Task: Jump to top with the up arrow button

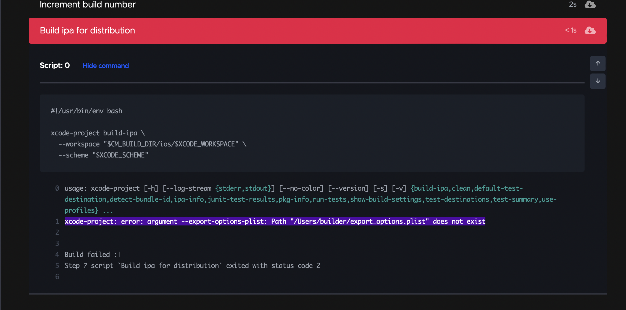Action: point(598,64)
